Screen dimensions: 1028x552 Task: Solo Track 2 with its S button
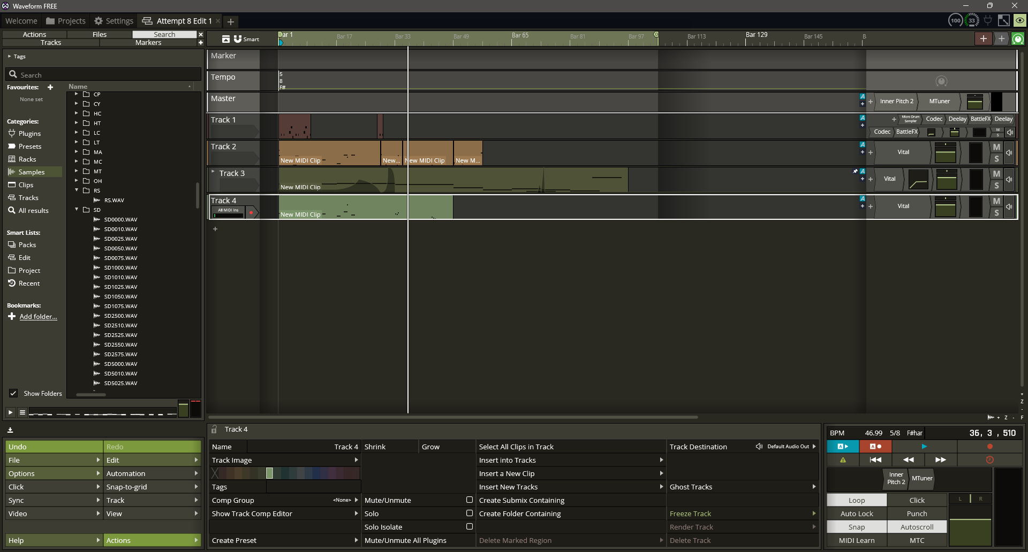(x=996, y=159)
